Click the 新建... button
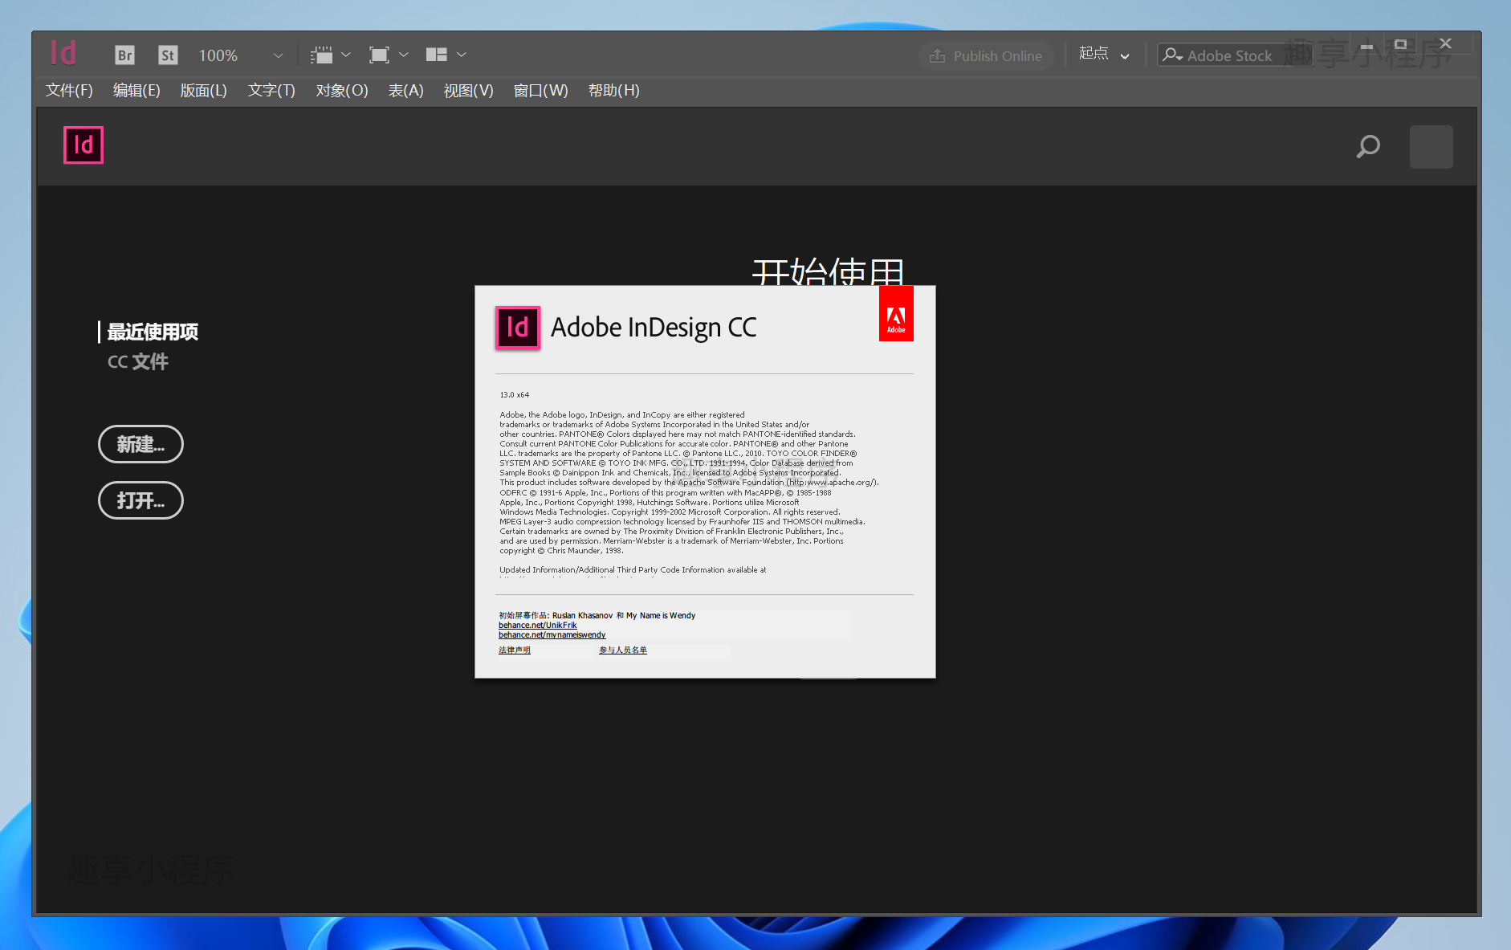Image resolution: width=1511 pixels, height=950 pixels. click(x=141, y=444)
